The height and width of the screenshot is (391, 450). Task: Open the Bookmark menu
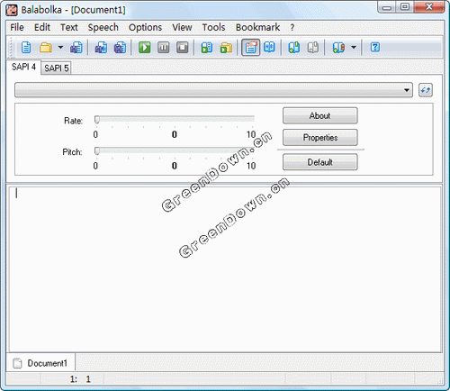(x=257, y=27)
